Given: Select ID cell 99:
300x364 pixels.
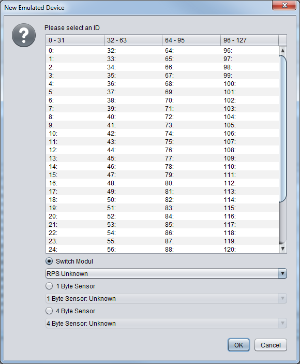Looking at the screenshot, I should point(250,75).
